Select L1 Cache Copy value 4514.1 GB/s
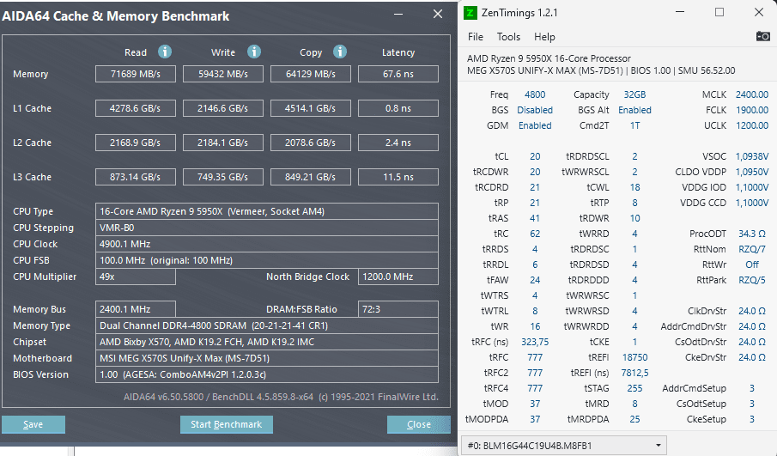The height and width of the screenshot is (456, 777). click(x=311, y=108)
